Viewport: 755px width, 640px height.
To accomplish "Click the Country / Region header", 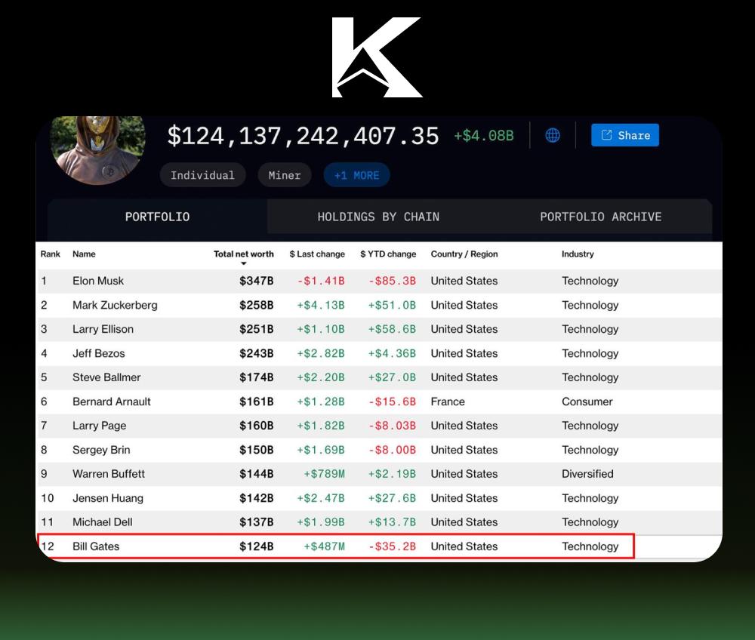I will (464, 254).
